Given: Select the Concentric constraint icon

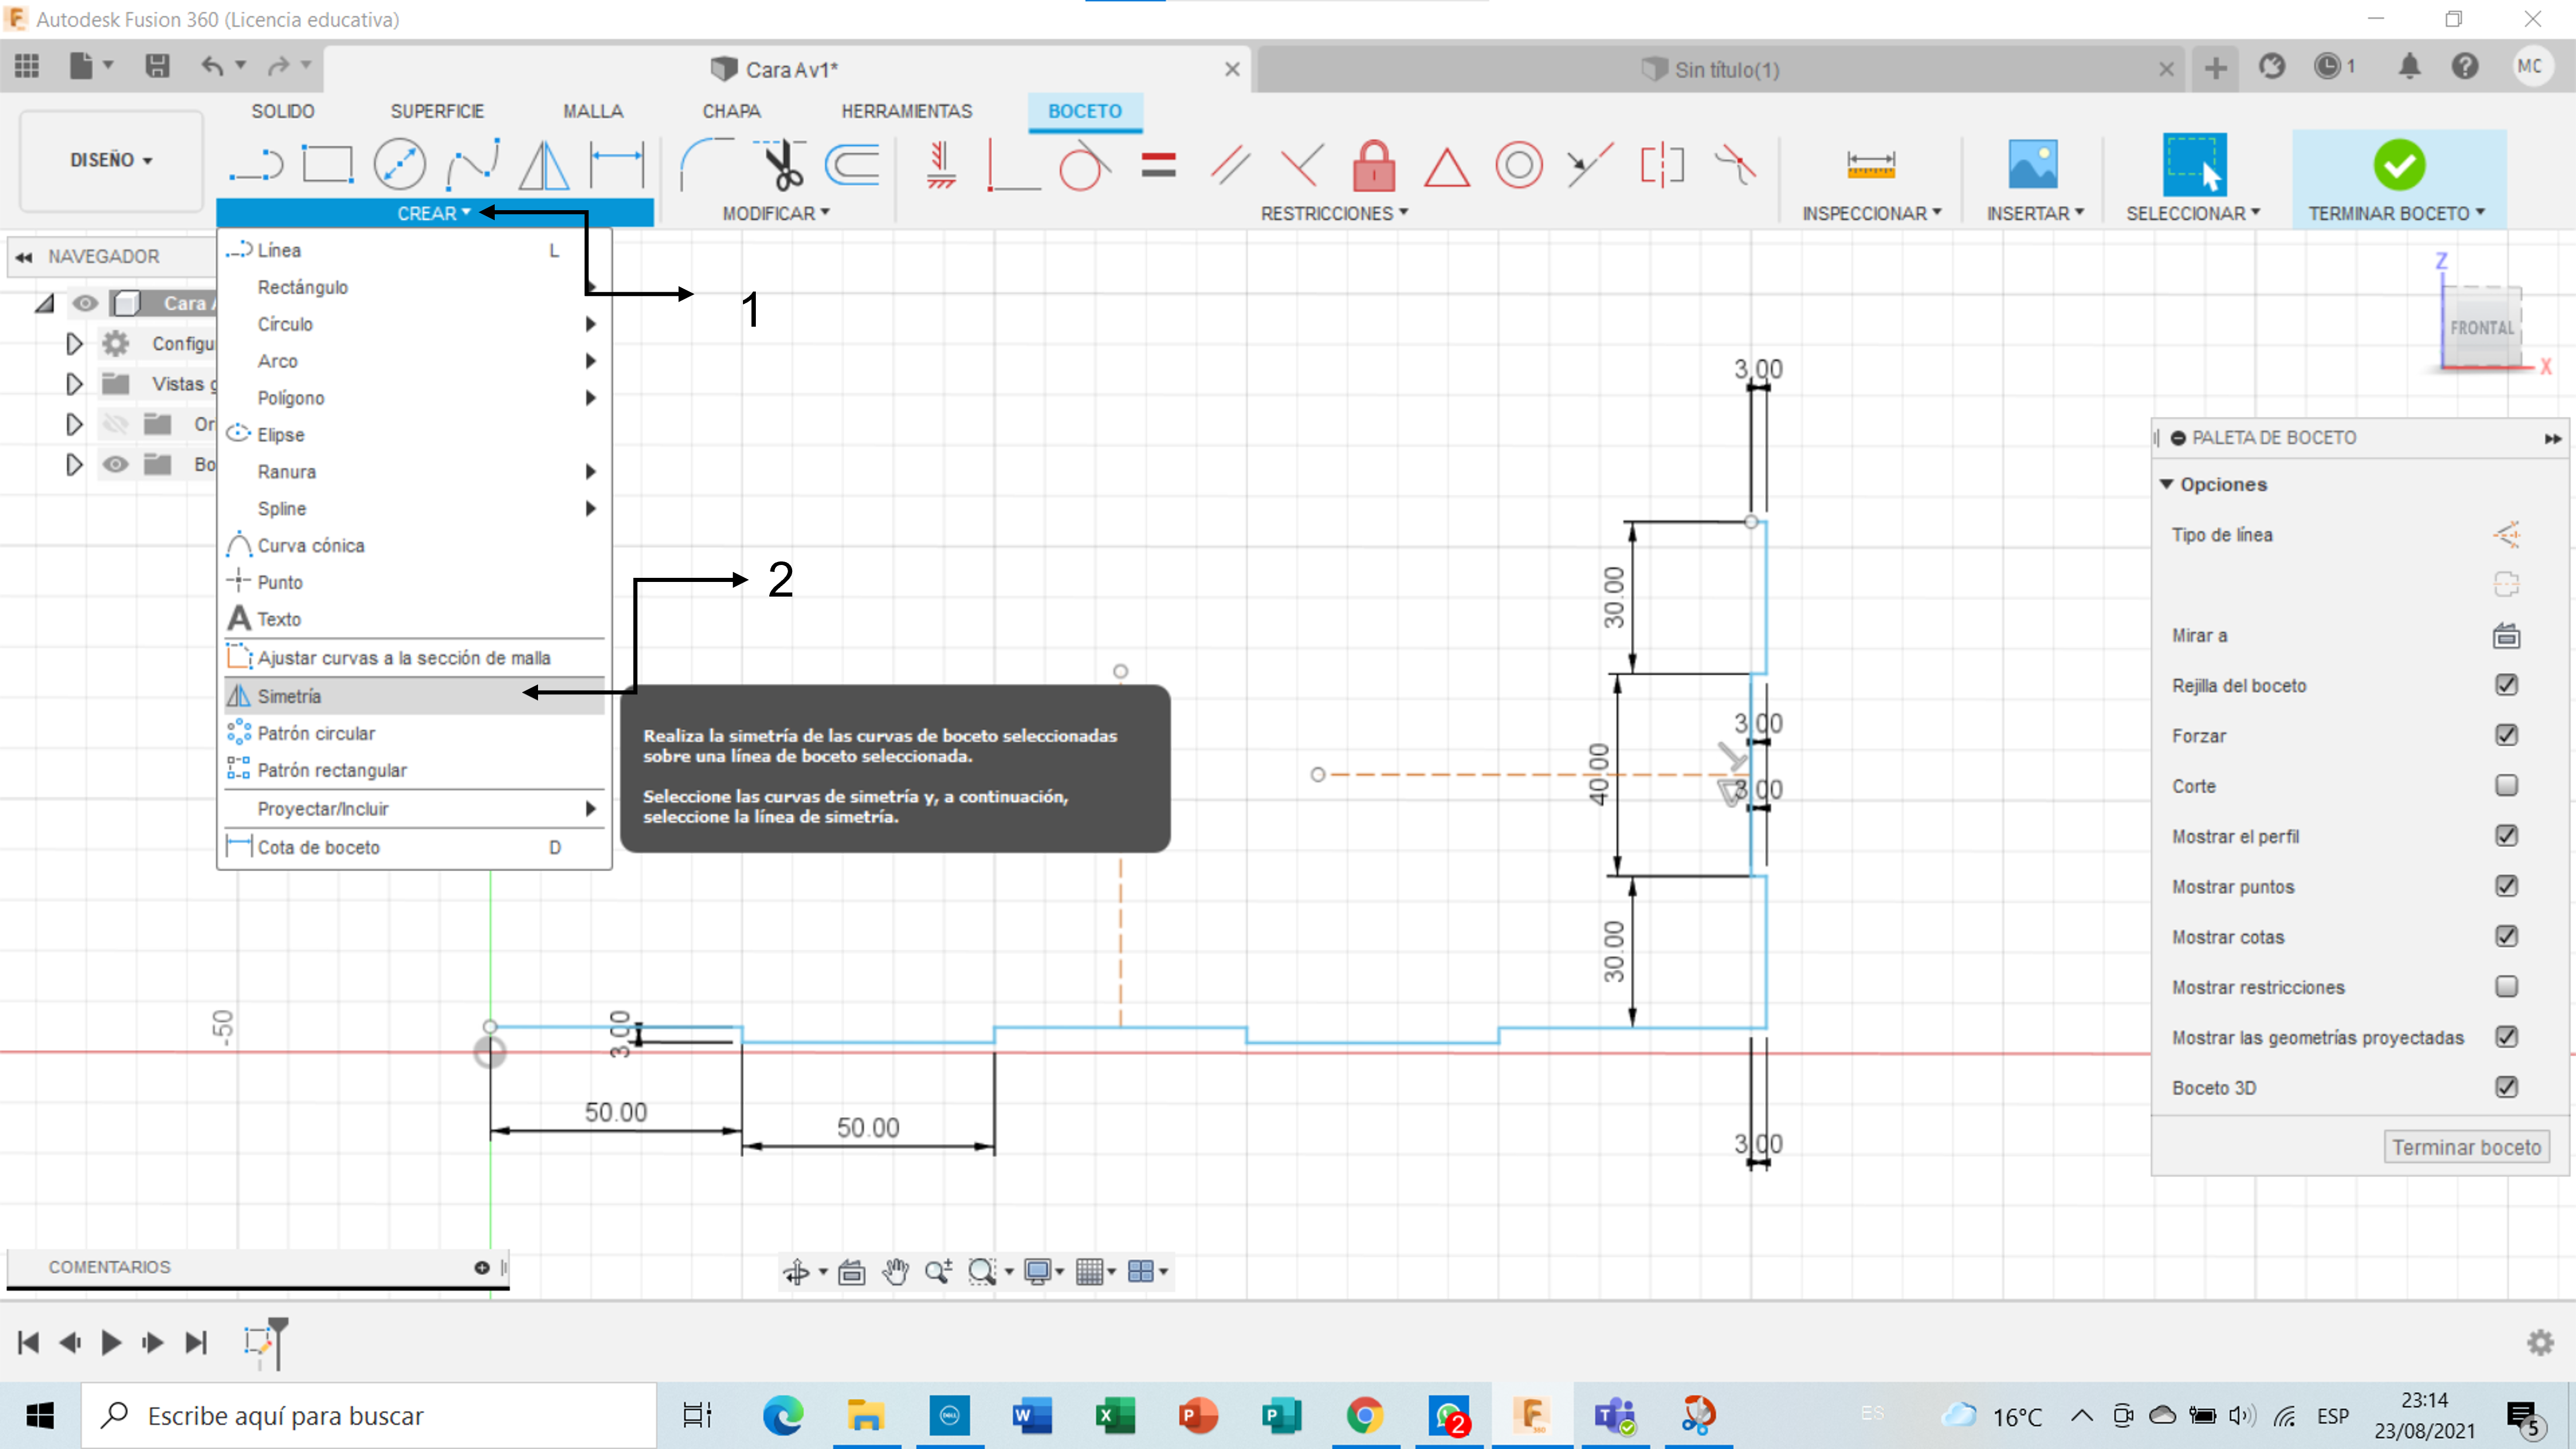Looking at the screenshot, I should (x=1518, y=165).
